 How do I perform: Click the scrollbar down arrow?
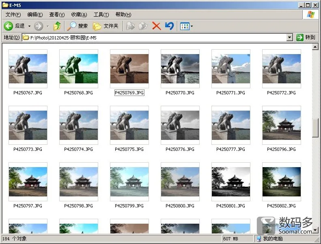click(x=315, y=230)
